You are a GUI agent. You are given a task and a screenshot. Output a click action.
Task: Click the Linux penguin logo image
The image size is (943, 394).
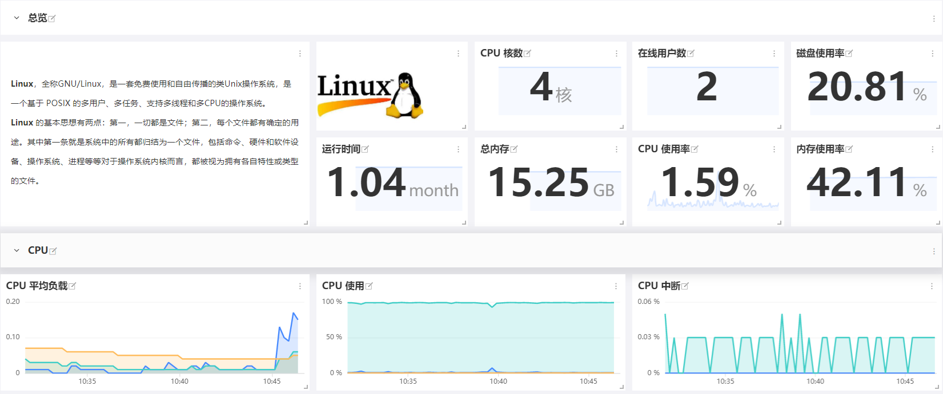click(x=370, y=95)
